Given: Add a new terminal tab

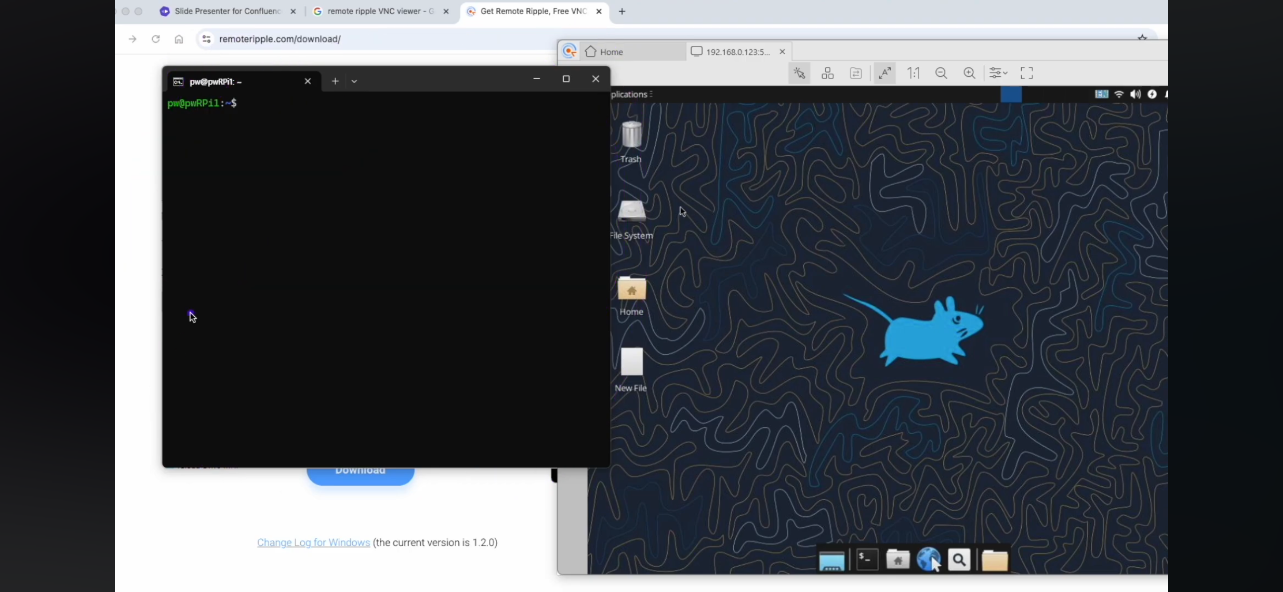Looking at the screenshot, I should pyautogui.click(x=335, y=81).
